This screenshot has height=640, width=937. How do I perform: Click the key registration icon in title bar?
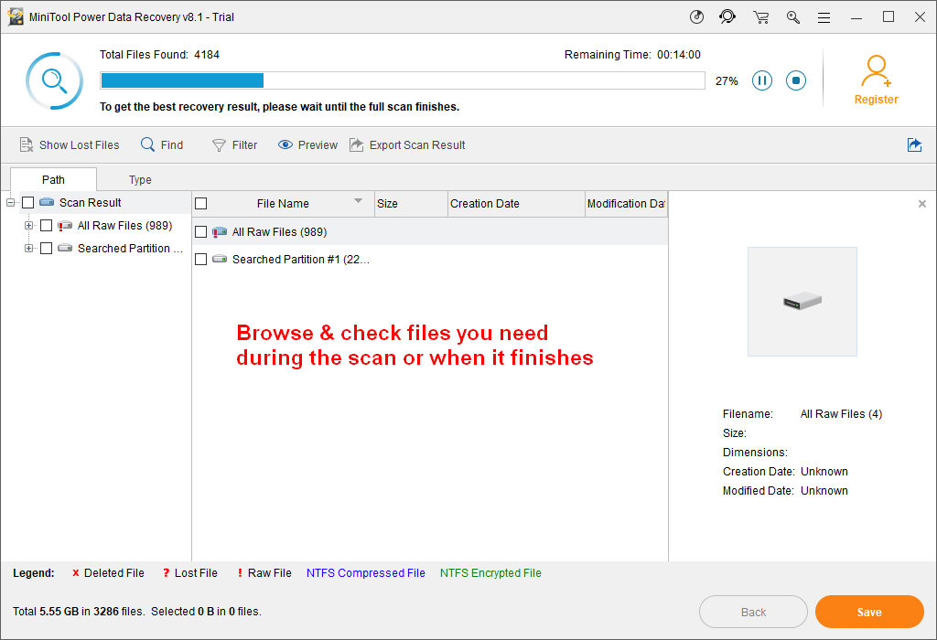[793, 17]
